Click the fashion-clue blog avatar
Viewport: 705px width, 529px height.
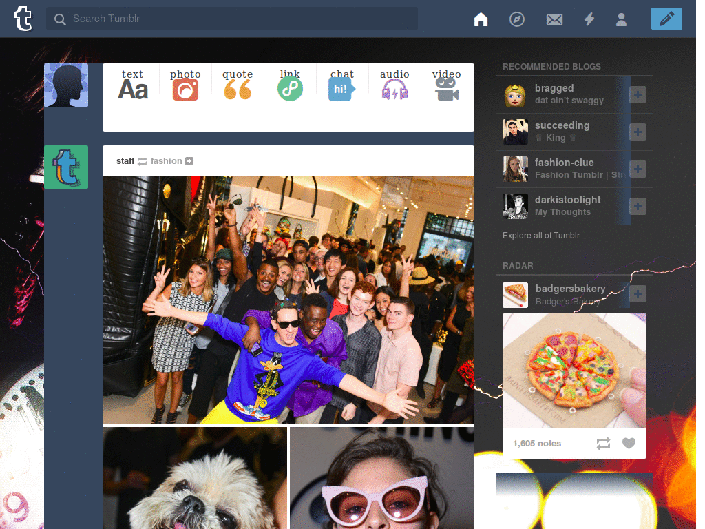click(x=515, y=169)
